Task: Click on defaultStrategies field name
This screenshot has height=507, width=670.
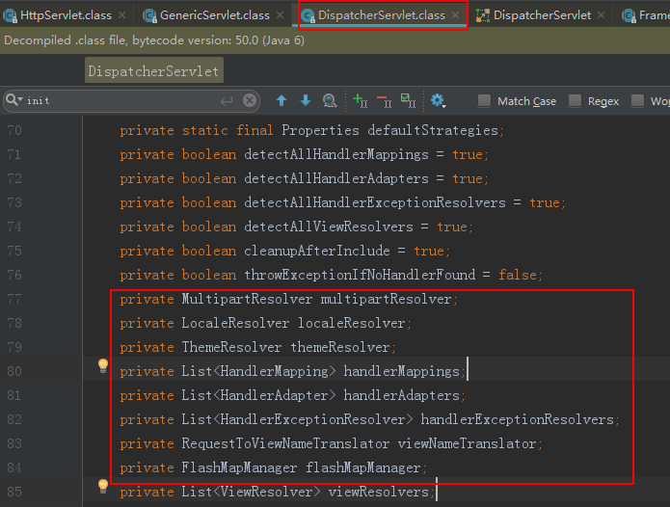Action: [433, 130]
